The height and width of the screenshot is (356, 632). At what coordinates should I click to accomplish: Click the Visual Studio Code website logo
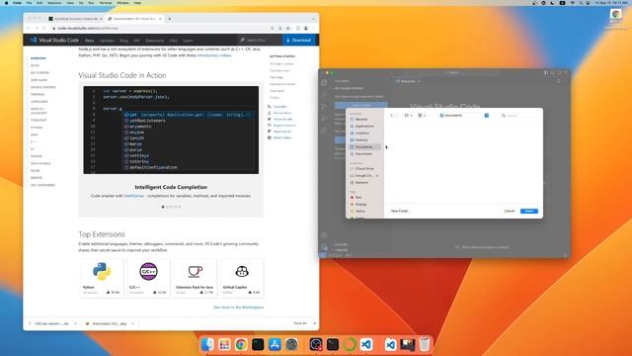(x=54, y=40)
